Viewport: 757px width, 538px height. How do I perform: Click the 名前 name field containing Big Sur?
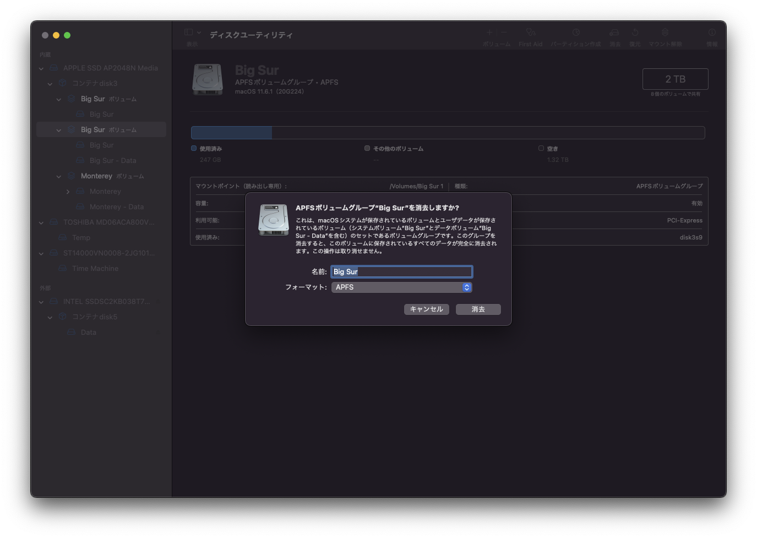pos(401,271)
